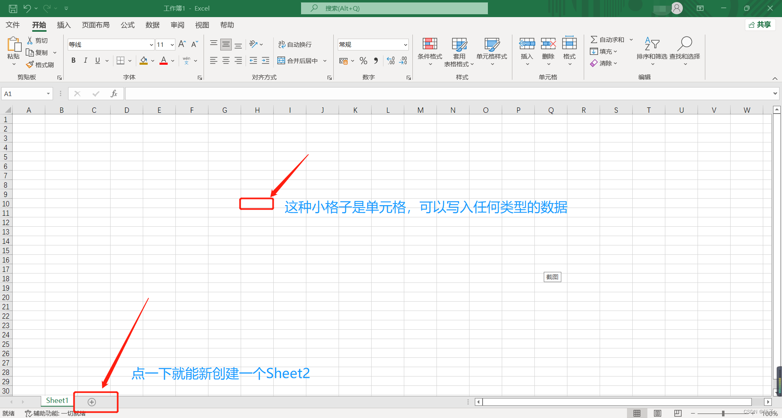Open the font size dropdown
This screenshot has width=782, height=418.
pos(172,45)
